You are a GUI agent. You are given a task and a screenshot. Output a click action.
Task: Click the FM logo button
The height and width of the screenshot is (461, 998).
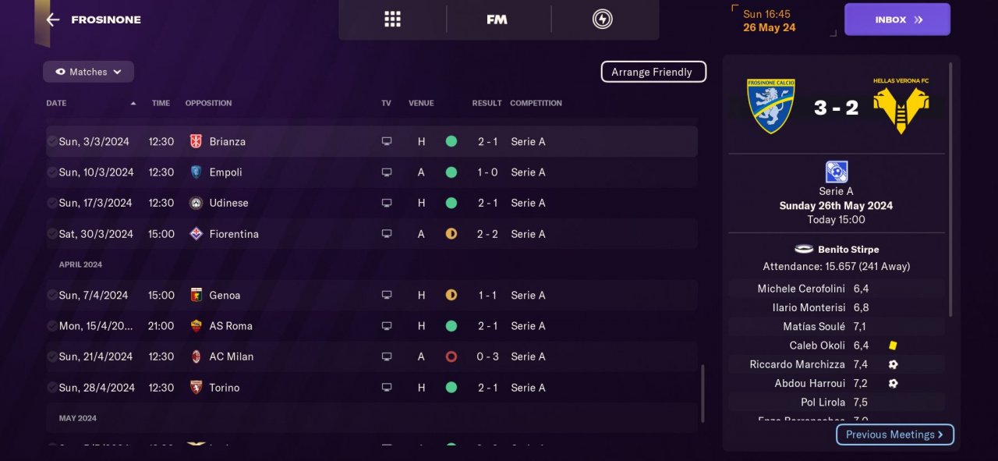(497, 20)
